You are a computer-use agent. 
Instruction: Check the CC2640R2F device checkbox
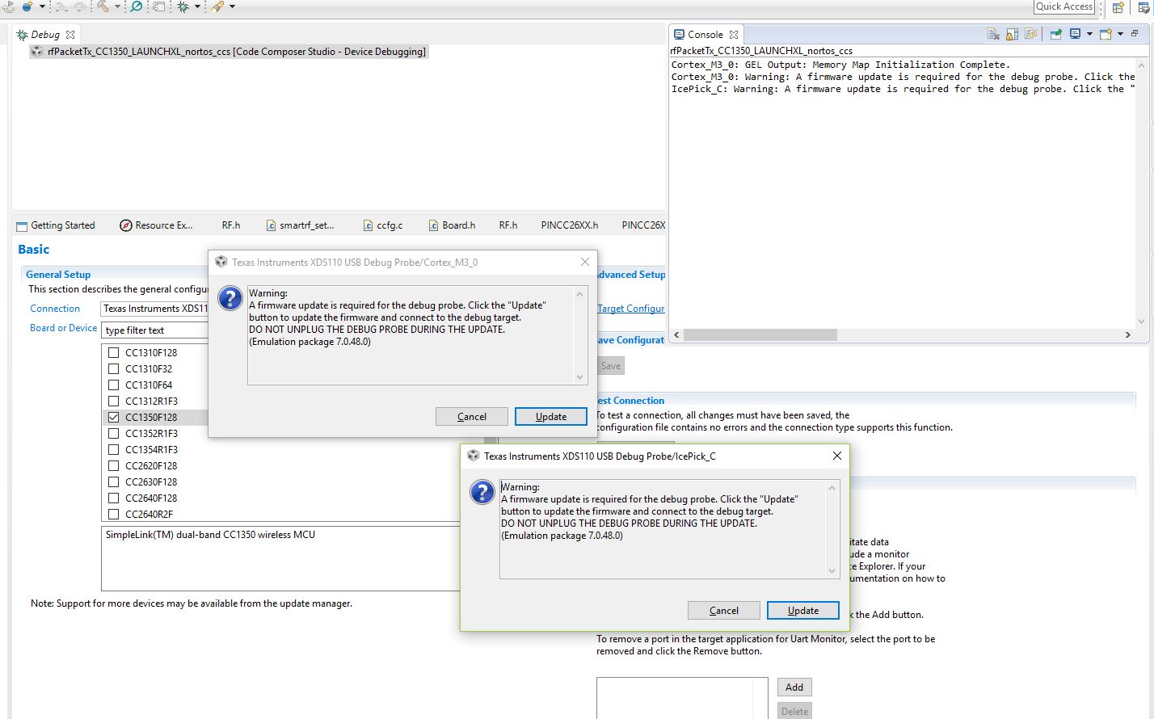113,514
